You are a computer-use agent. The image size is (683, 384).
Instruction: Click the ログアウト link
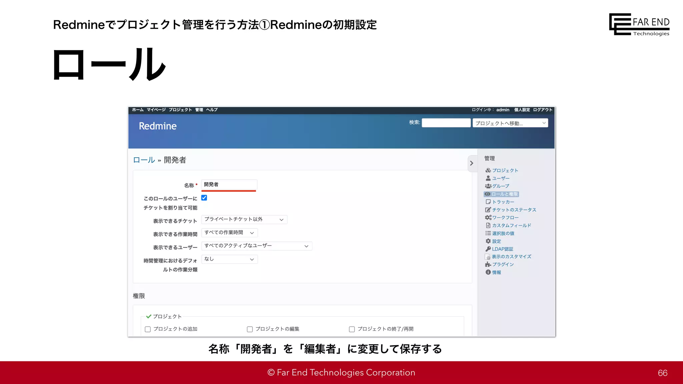[543, 110]
